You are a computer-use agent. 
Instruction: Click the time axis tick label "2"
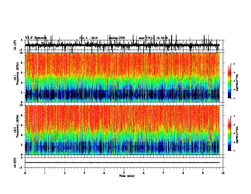[x=65, y=173]
